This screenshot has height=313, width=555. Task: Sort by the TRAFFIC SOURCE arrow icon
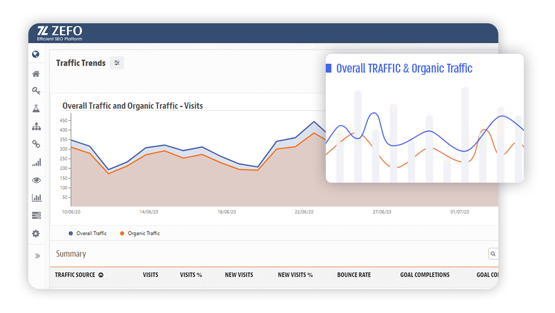pyautogui.click(x=101, y=275)
